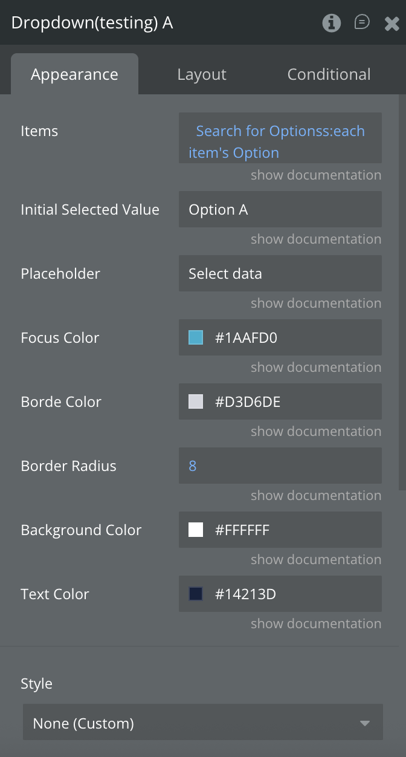Show documentation for Text Color
Screen dimensions: 406x757
(x=316, y=624)
